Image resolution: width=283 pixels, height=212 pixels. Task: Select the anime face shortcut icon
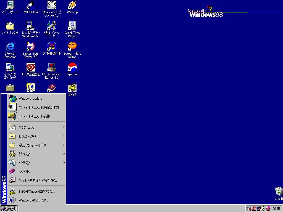coord(31,88)
